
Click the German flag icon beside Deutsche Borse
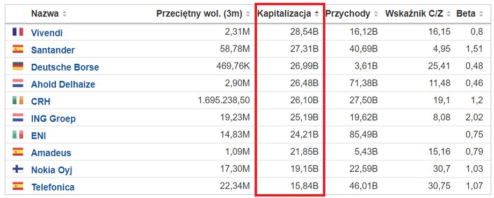coord(18,66)
